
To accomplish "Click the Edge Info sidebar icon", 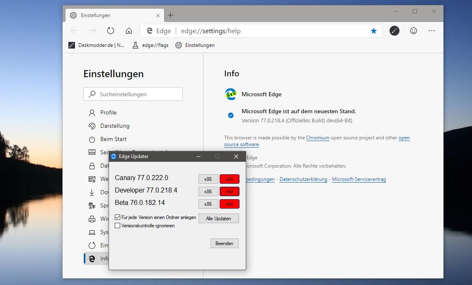I will (x=92, y=258).
